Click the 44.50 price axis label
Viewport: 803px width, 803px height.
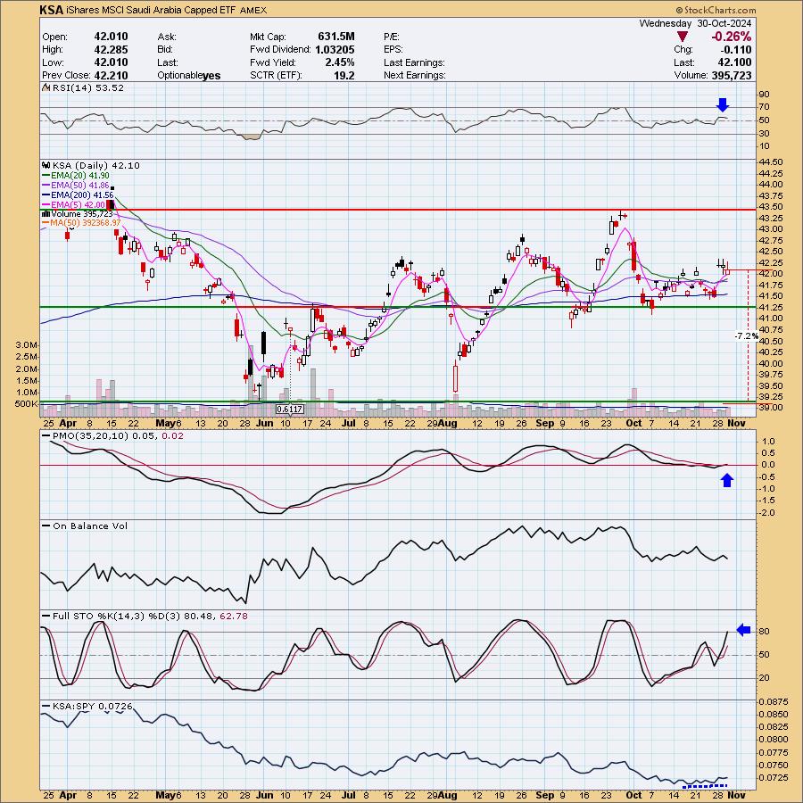click(x=773, y=161)
